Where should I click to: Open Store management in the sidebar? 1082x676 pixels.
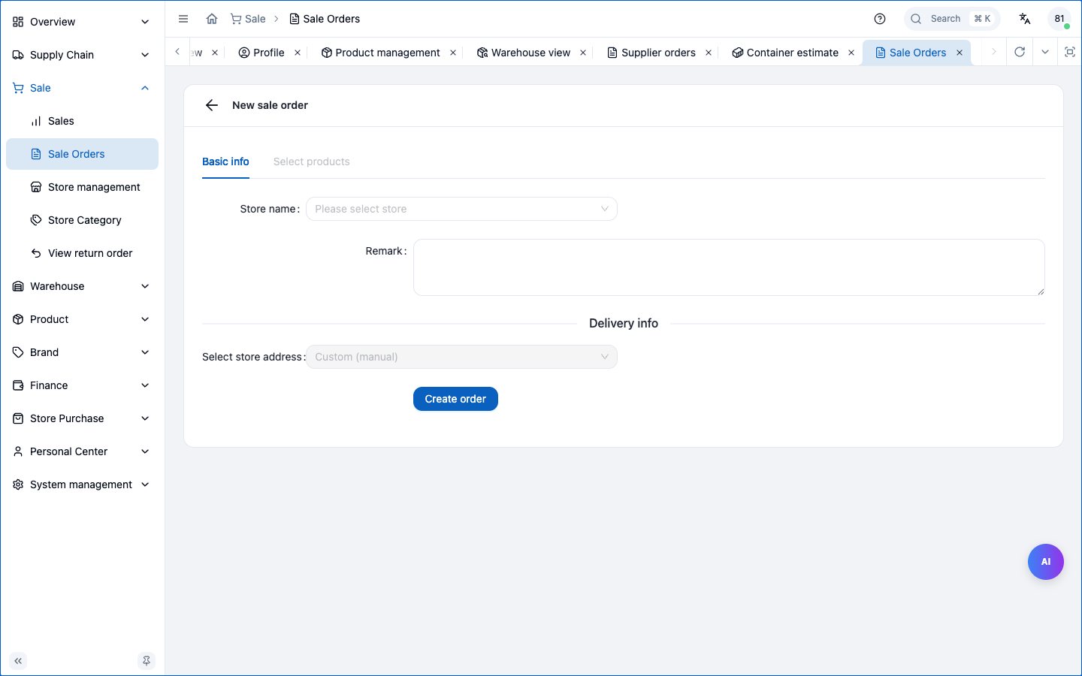(x=82, y=187)
